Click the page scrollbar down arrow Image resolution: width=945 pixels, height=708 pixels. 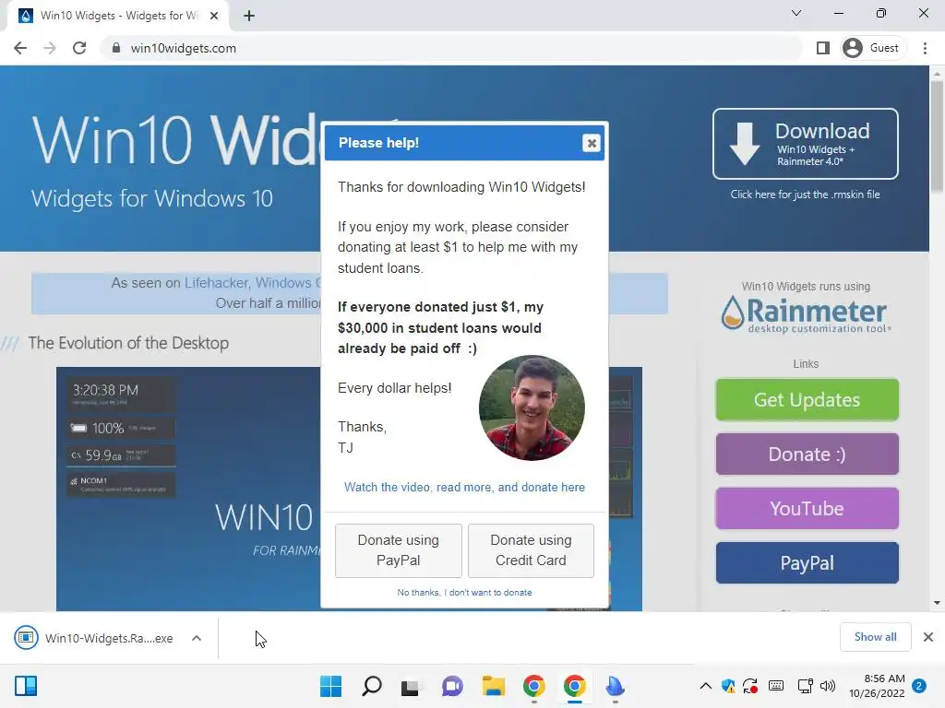[x=937, y=603]
